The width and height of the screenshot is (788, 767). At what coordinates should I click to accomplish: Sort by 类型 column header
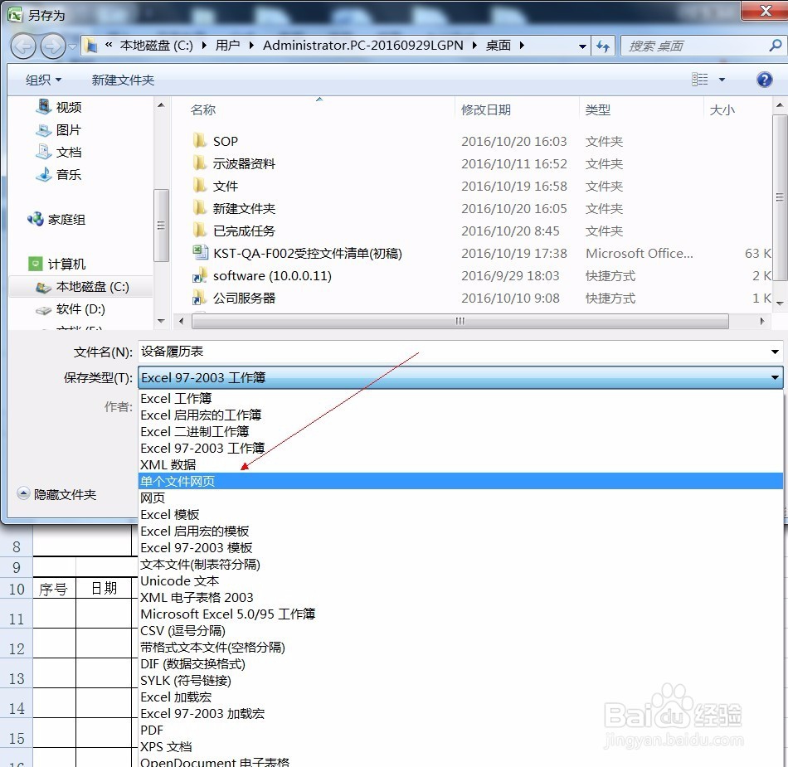click(597, 109)
